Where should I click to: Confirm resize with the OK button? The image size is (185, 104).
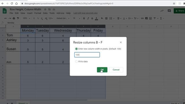click(x=102, y=70)
